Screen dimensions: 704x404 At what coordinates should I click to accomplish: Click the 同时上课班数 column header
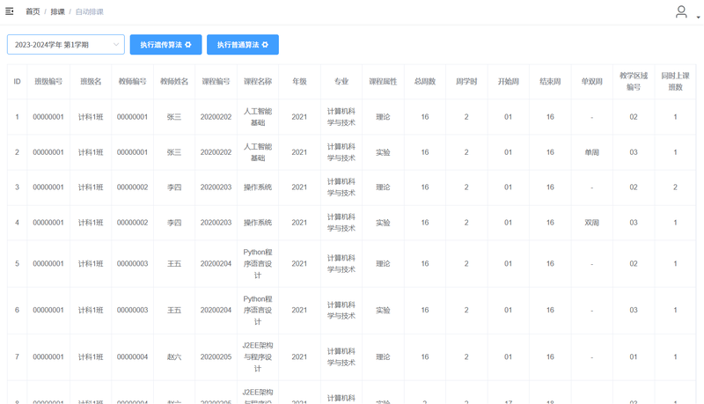tap(675, 82)
